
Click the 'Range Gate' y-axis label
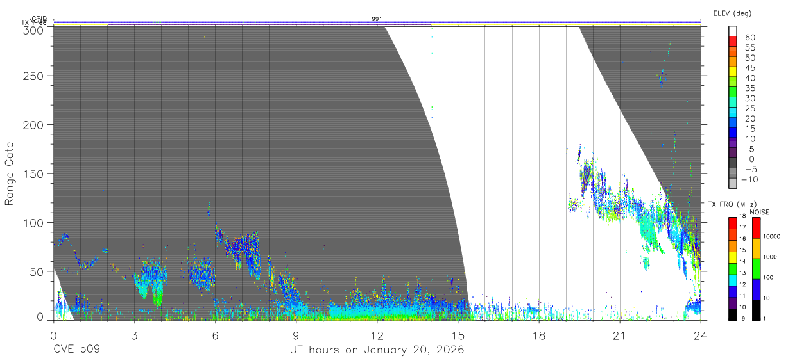pos(10,173)
